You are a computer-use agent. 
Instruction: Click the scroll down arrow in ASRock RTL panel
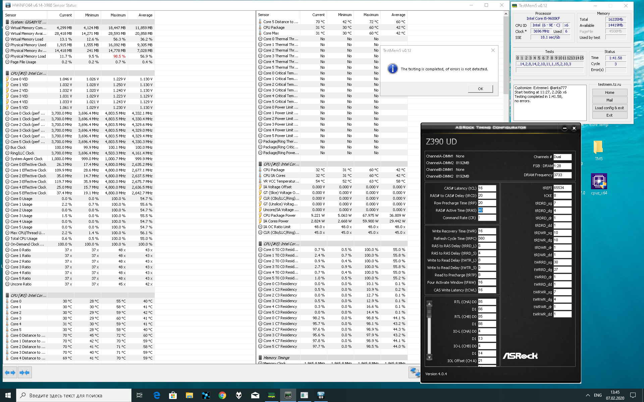click(429, 357)
